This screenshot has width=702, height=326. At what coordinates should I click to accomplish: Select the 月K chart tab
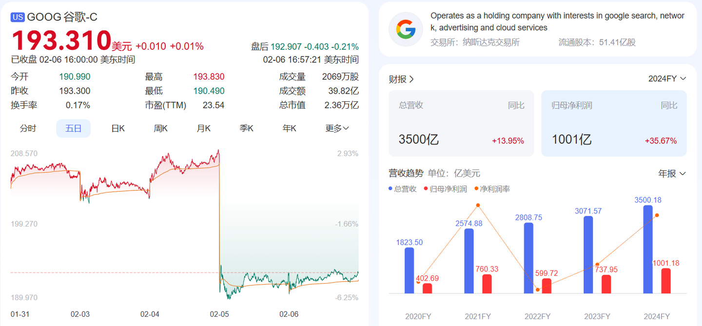pyautogui.click(x=204, y=129)
